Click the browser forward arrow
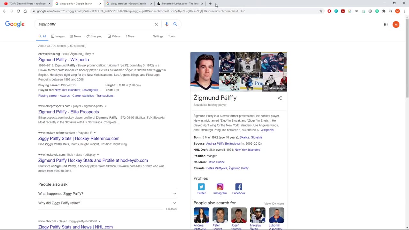409x230 pixels. tap(12, 11)
